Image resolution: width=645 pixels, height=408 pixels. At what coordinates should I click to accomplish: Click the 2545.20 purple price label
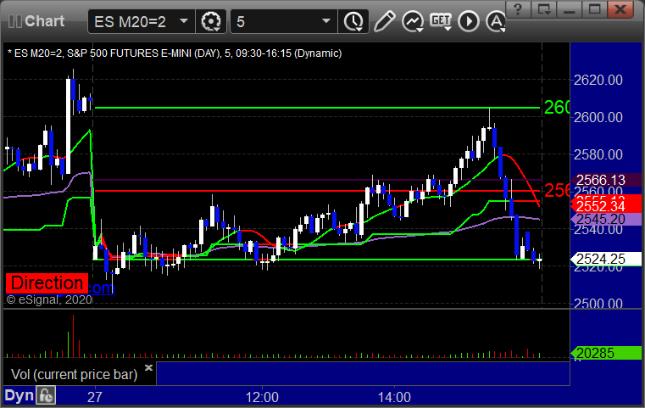[605, 219]
